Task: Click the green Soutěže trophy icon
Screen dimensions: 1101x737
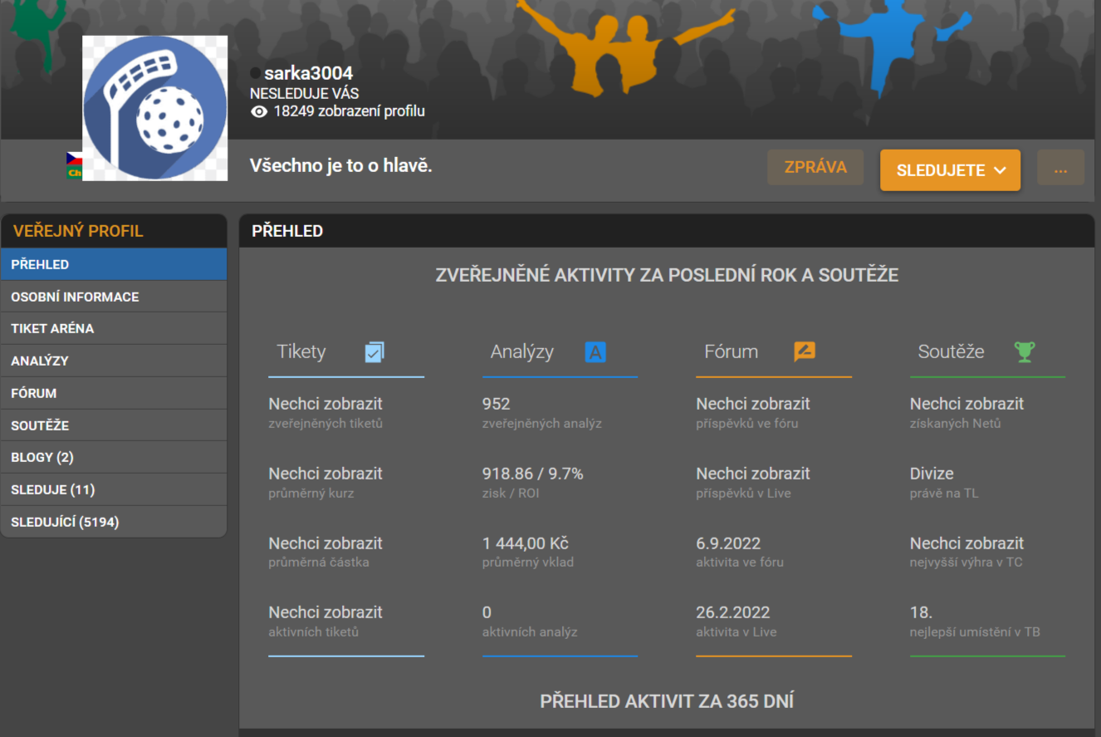Action: tap(1025, 352)
